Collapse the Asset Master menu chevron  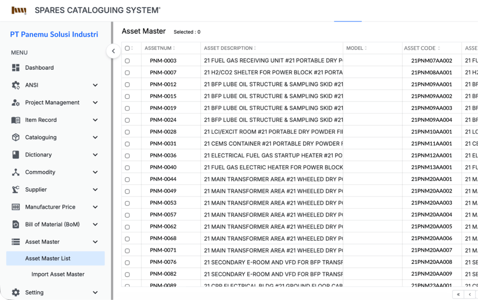click(95, 242)
